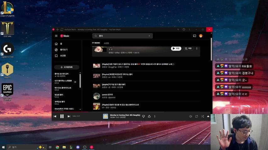The width and height of the screenshot is (268, 150).
Task: Pause the current song
Action: click(x=62, y=116)
